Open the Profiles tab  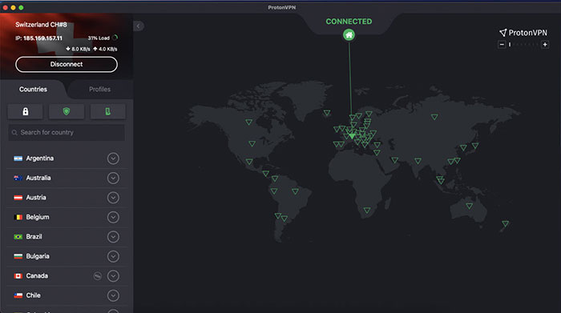click(100, 90)
